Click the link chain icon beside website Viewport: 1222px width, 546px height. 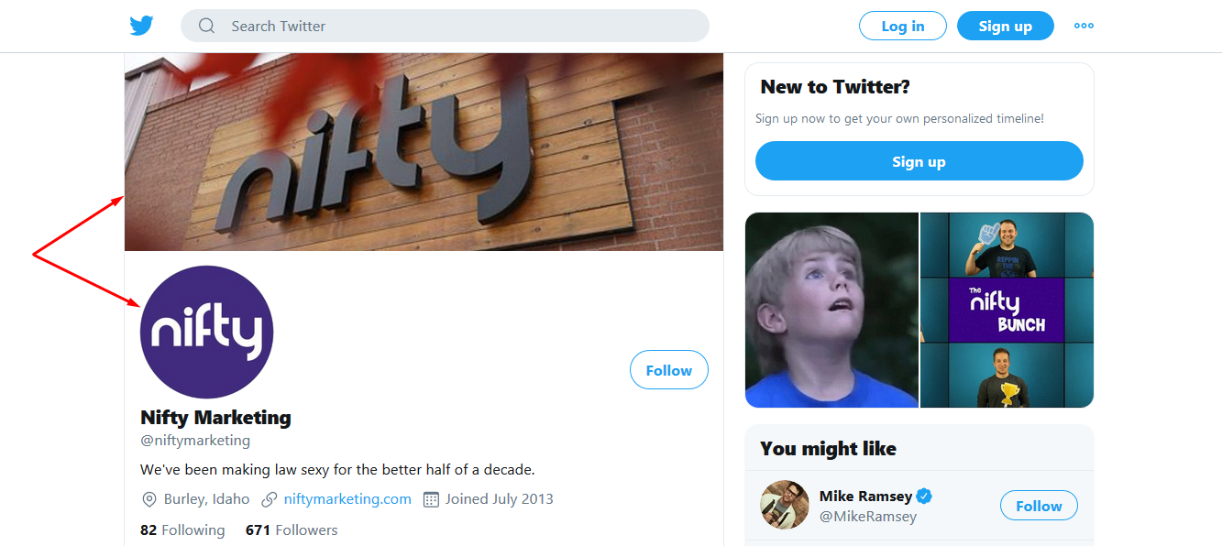270,499
